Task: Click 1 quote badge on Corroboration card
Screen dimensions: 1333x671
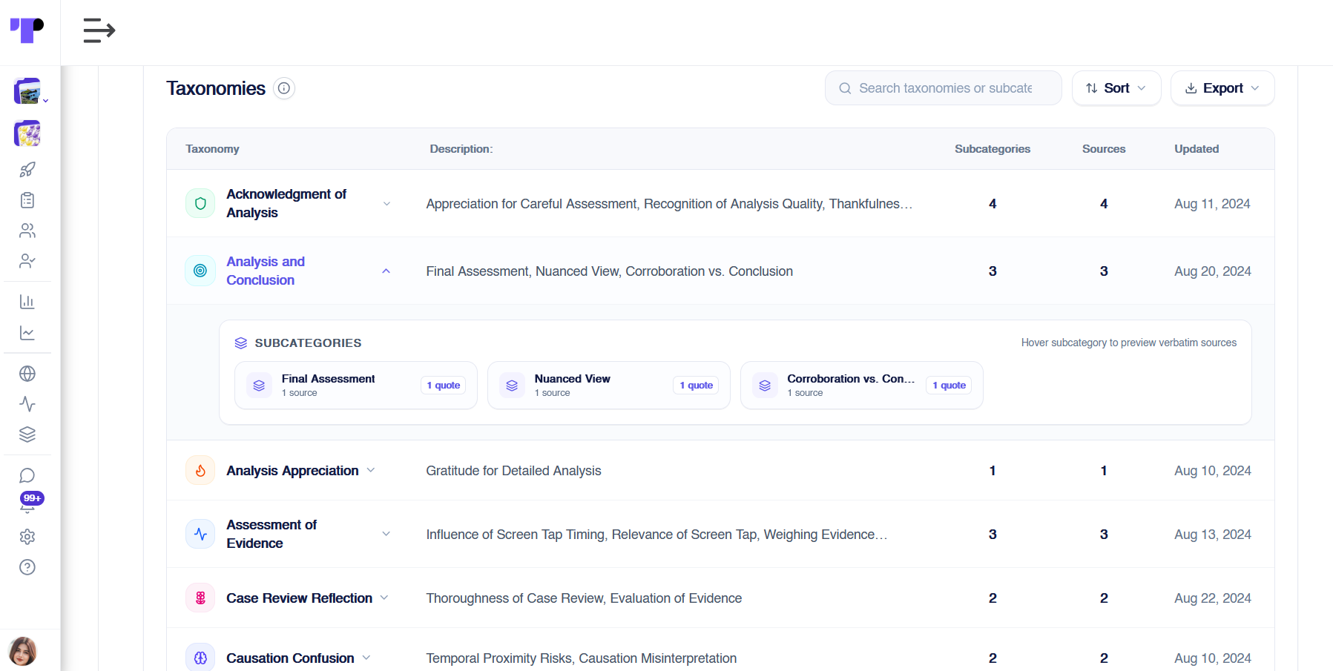Action: click(949, 386)
